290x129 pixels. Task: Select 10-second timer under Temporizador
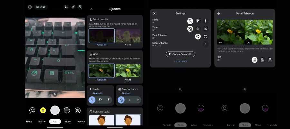click(138, 100)
